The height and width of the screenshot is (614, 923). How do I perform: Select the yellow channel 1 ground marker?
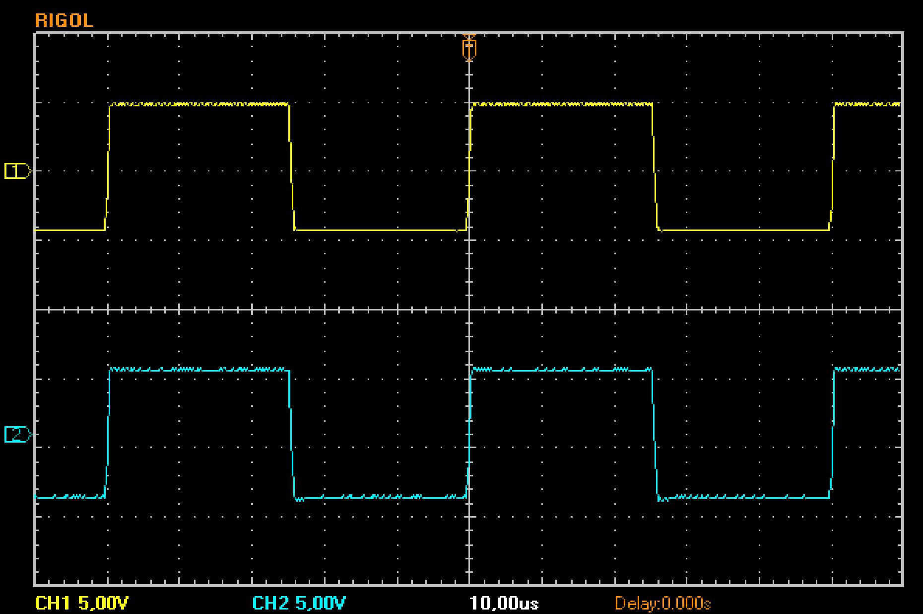click(18, 171)
